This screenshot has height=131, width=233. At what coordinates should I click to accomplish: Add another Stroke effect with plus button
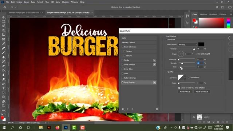[x=155, y=60]
